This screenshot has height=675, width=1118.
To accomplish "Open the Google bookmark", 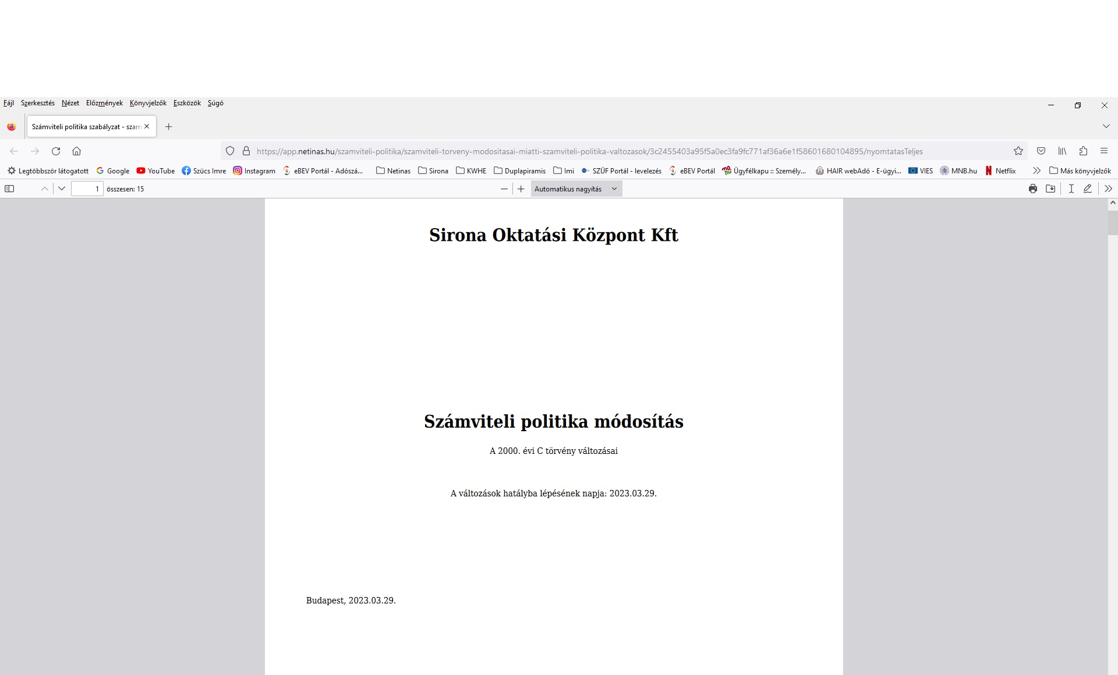I will 113,170.
